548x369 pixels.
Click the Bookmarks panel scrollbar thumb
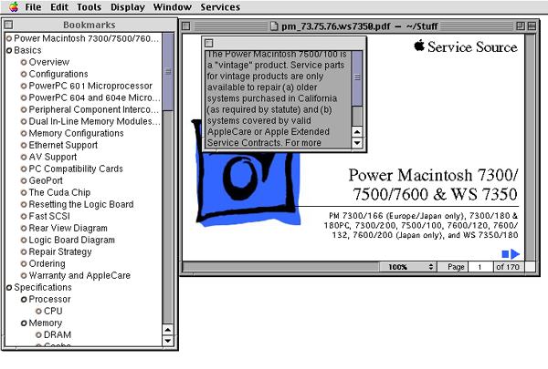pos(168,72)
